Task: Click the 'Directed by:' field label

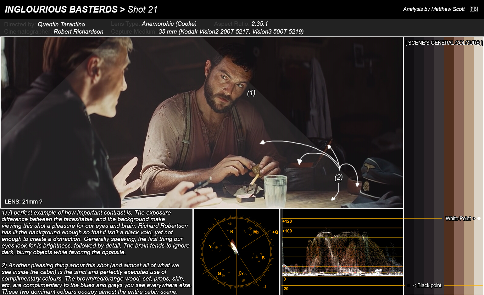Action: click(x=20, y=24)
